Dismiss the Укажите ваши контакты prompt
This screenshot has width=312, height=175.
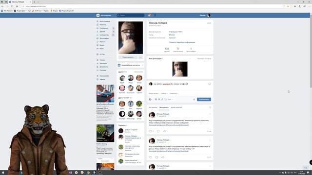(143, 65)
